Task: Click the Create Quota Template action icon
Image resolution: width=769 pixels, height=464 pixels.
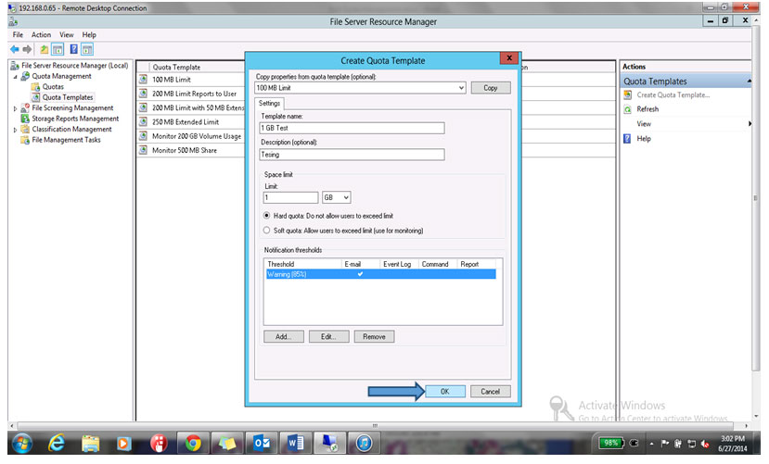Action: pos(628,95)
